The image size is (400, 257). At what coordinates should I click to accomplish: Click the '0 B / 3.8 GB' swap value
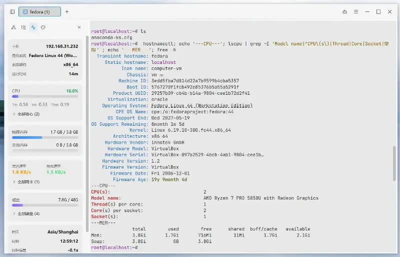click(x=67, y=145)
